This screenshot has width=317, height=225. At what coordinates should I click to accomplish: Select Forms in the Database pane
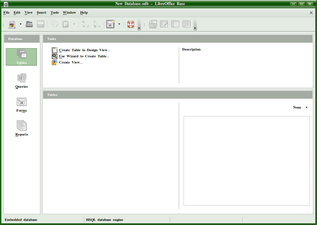pos(21,105)
